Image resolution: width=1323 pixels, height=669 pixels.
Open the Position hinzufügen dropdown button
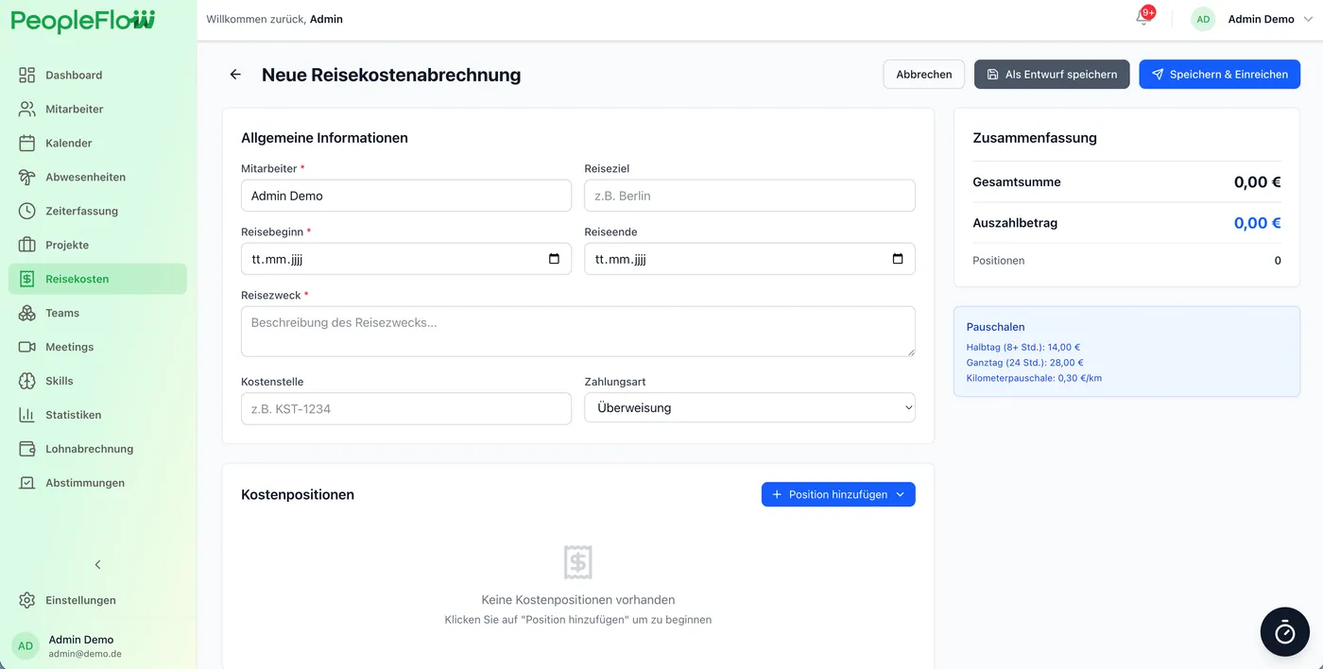[x=838, y=494]
